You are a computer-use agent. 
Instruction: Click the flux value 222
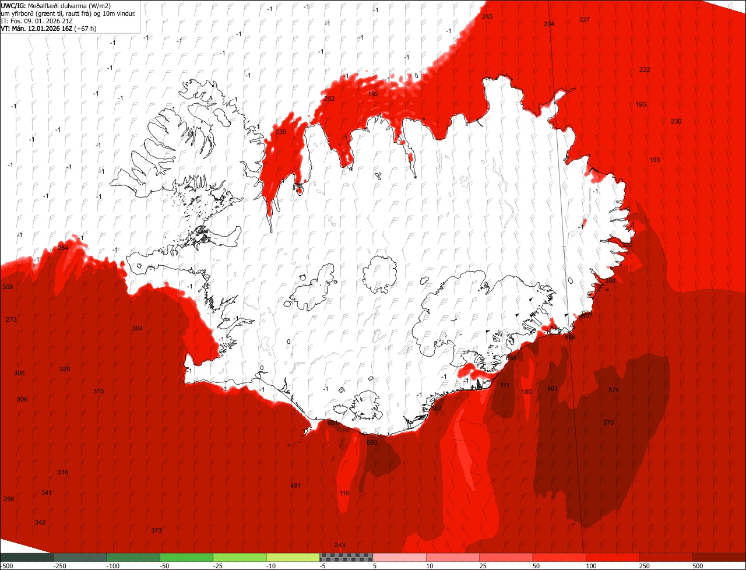[645, 69]
